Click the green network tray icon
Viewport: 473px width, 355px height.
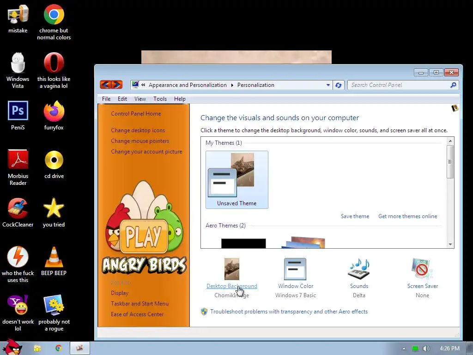point(415,349)
